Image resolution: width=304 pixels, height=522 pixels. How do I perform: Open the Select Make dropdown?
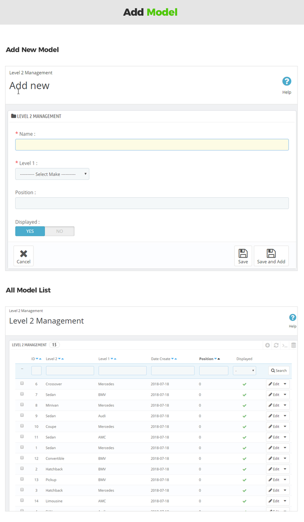pos(52,174)
